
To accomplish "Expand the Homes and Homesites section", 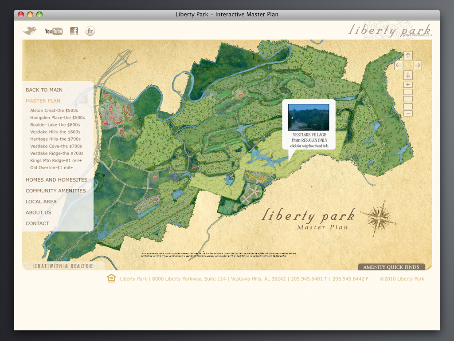I will click(56, 180).
